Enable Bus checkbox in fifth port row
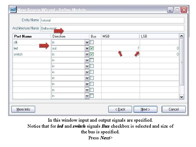196x147 pixels. coord(92,66)
